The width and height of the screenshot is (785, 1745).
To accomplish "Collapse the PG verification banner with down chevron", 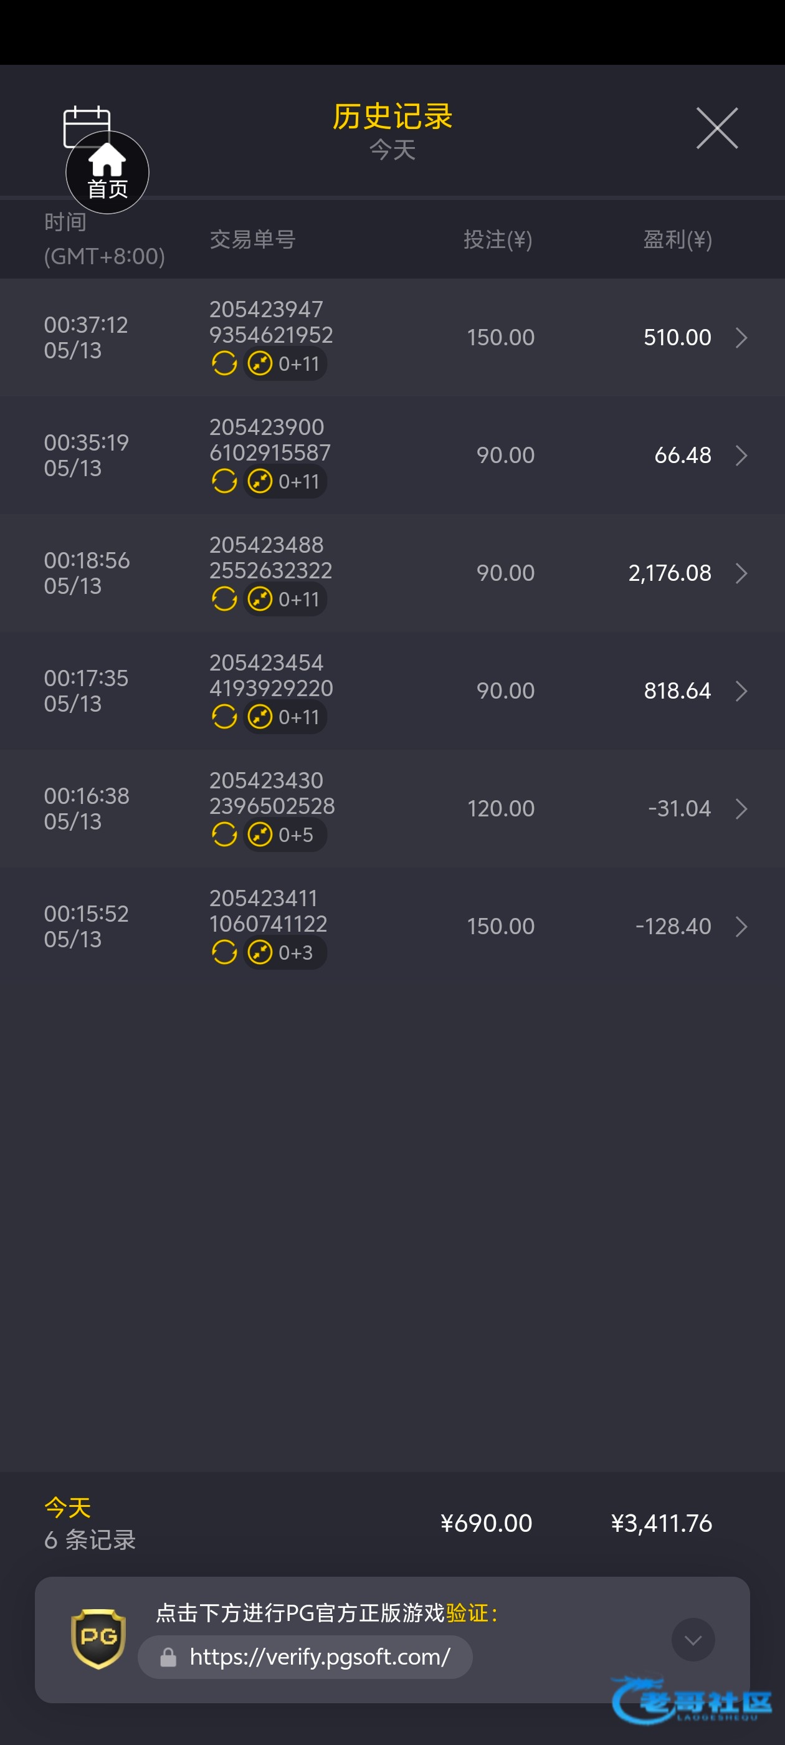I will tap(693, 1640).
